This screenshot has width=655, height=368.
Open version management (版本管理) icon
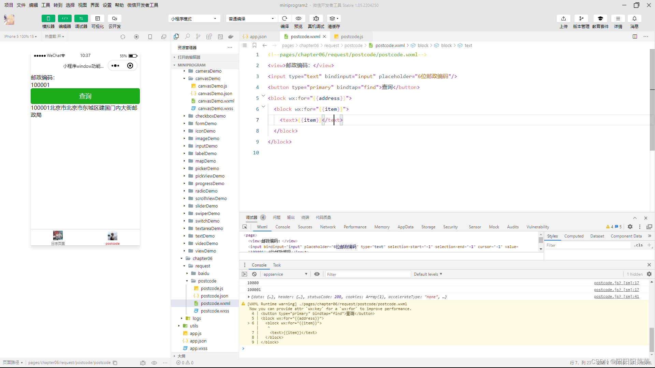point(581,18)
